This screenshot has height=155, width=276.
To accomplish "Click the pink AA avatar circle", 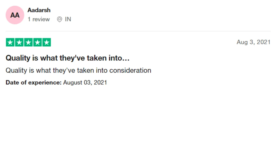I will tap(15, 15).
